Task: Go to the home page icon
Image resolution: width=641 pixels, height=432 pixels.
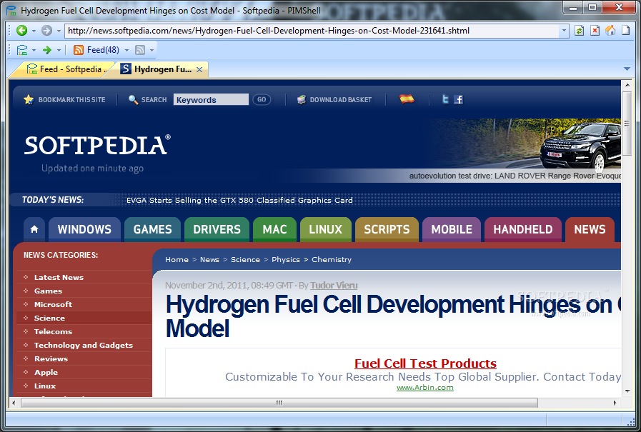Action: (610, 31)
